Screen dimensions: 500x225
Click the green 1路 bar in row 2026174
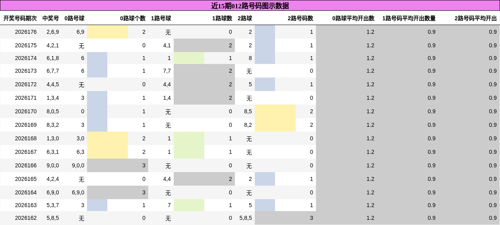[189, 58]
